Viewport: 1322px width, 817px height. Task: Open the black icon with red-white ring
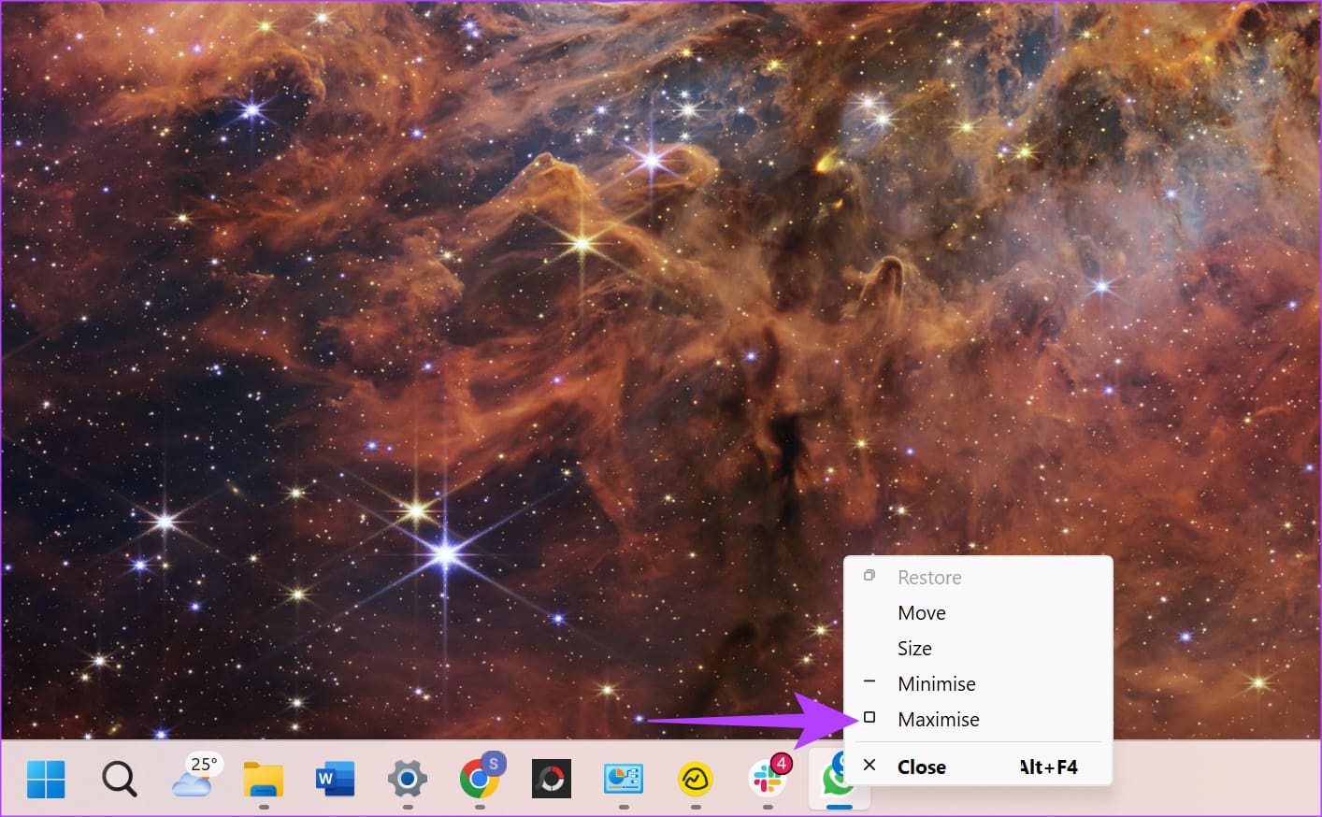552,779
